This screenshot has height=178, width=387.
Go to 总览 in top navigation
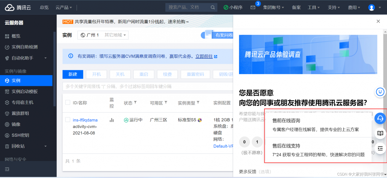click(x=44, y=8)
